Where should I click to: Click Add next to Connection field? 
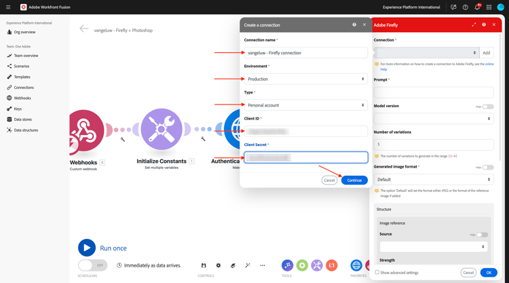tap(487, 52)
